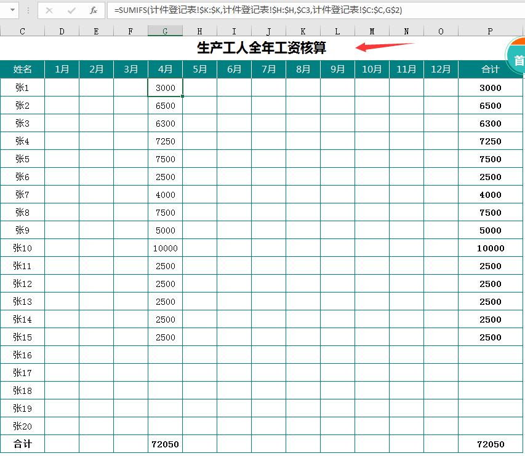The image size is (525, 456).
Task: Select column header G
Action: [x=165, y=29]
